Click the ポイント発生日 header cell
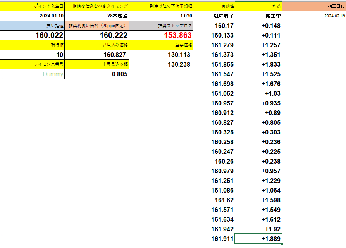The image size is (346, 248). click(x=33, y=6)
